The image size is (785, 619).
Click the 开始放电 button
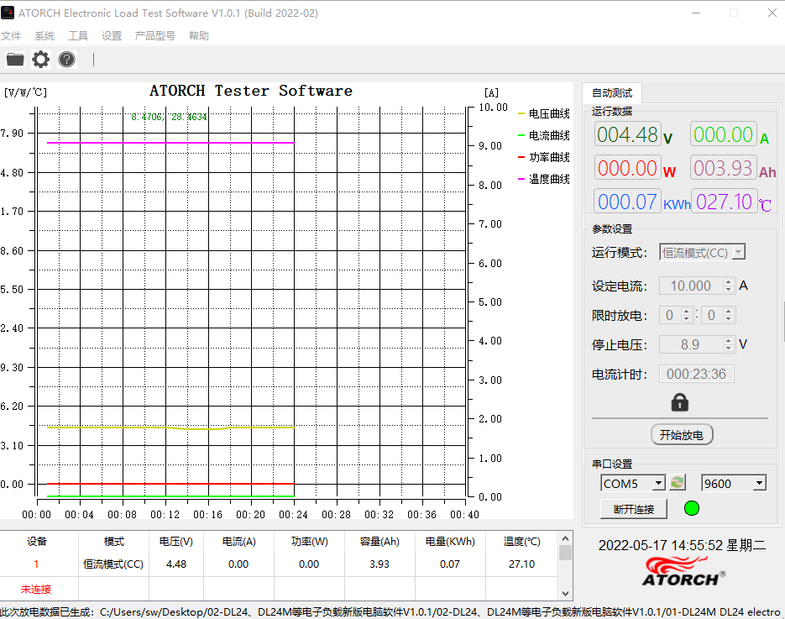point(682,434)
